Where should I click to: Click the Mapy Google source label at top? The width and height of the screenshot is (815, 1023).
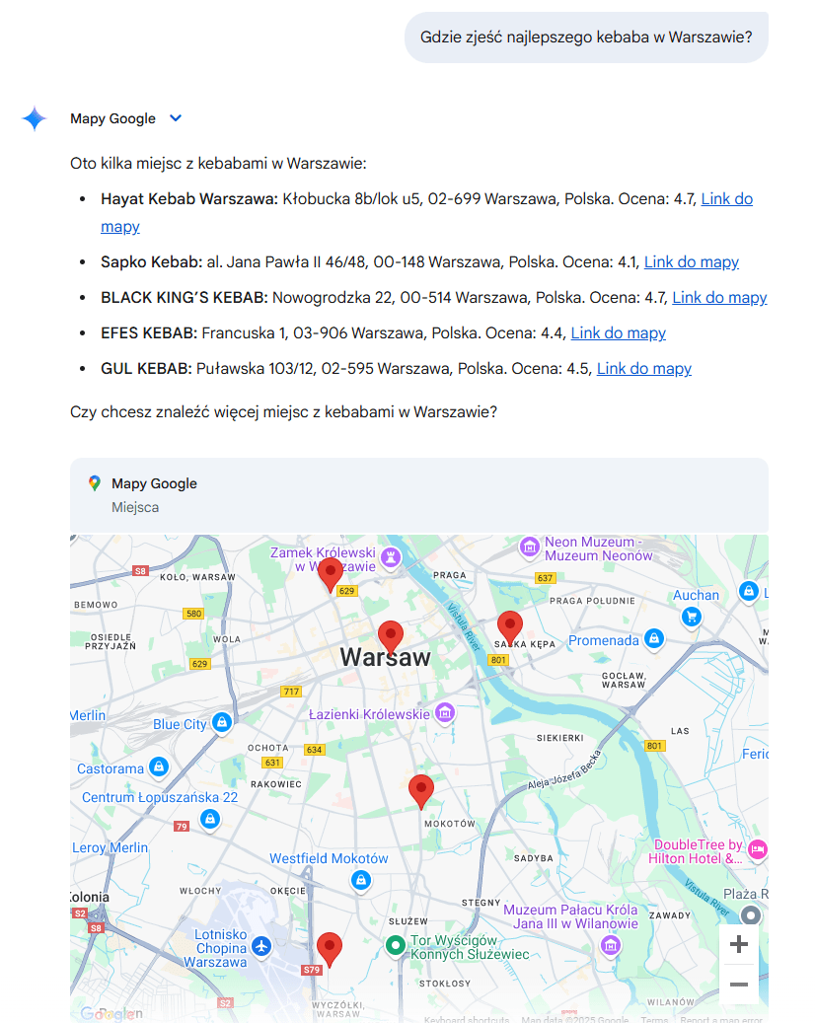(x=112, y=118)
